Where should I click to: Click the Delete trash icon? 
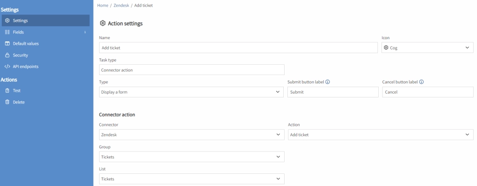pos(7,102)
